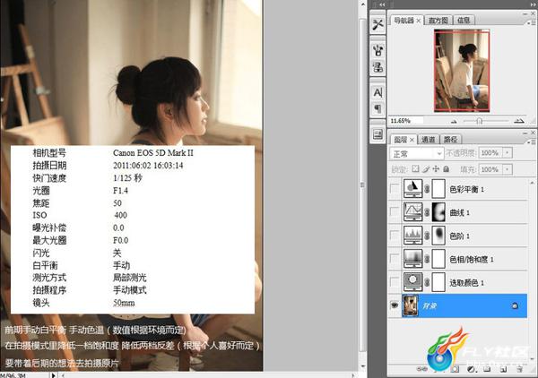The image size is (538, 378).
Task: Select the 背景 layer thumbnail
Action: tap(410, 305)
